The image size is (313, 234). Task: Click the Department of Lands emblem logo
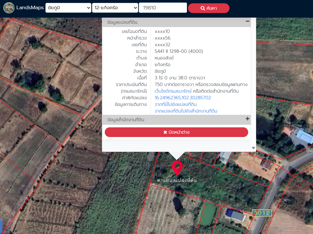pos(9,8)
